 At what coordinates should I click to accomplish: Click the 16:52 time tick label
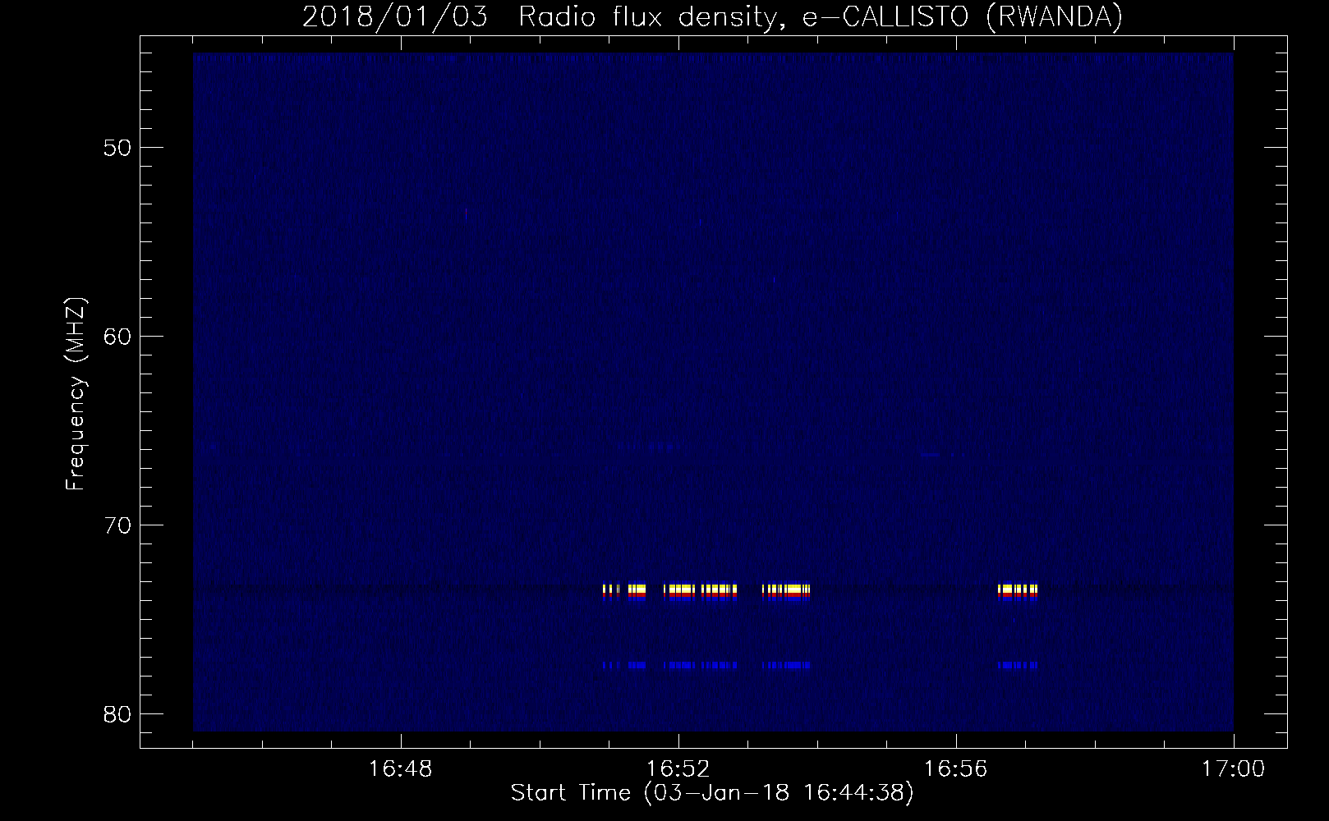[x=678, y=769]
